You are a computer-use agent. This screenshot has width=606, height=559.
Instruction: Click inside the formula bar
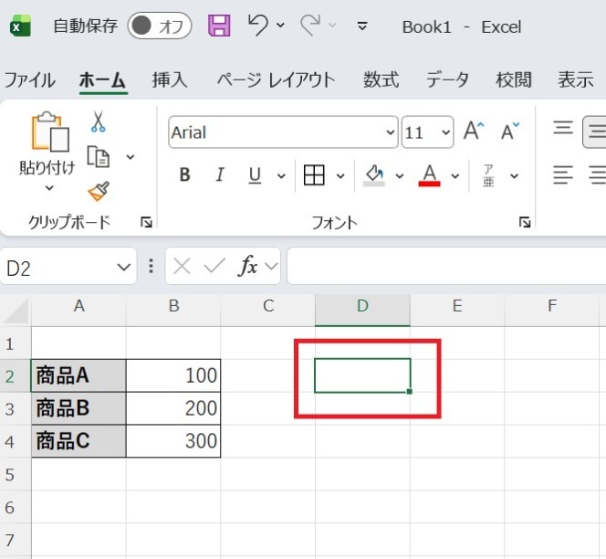446,266
